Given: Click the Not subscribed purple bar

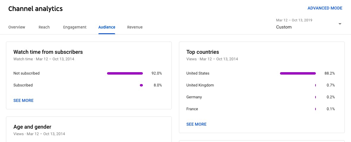Looking at the screenshot, I should tap(125, 73).
